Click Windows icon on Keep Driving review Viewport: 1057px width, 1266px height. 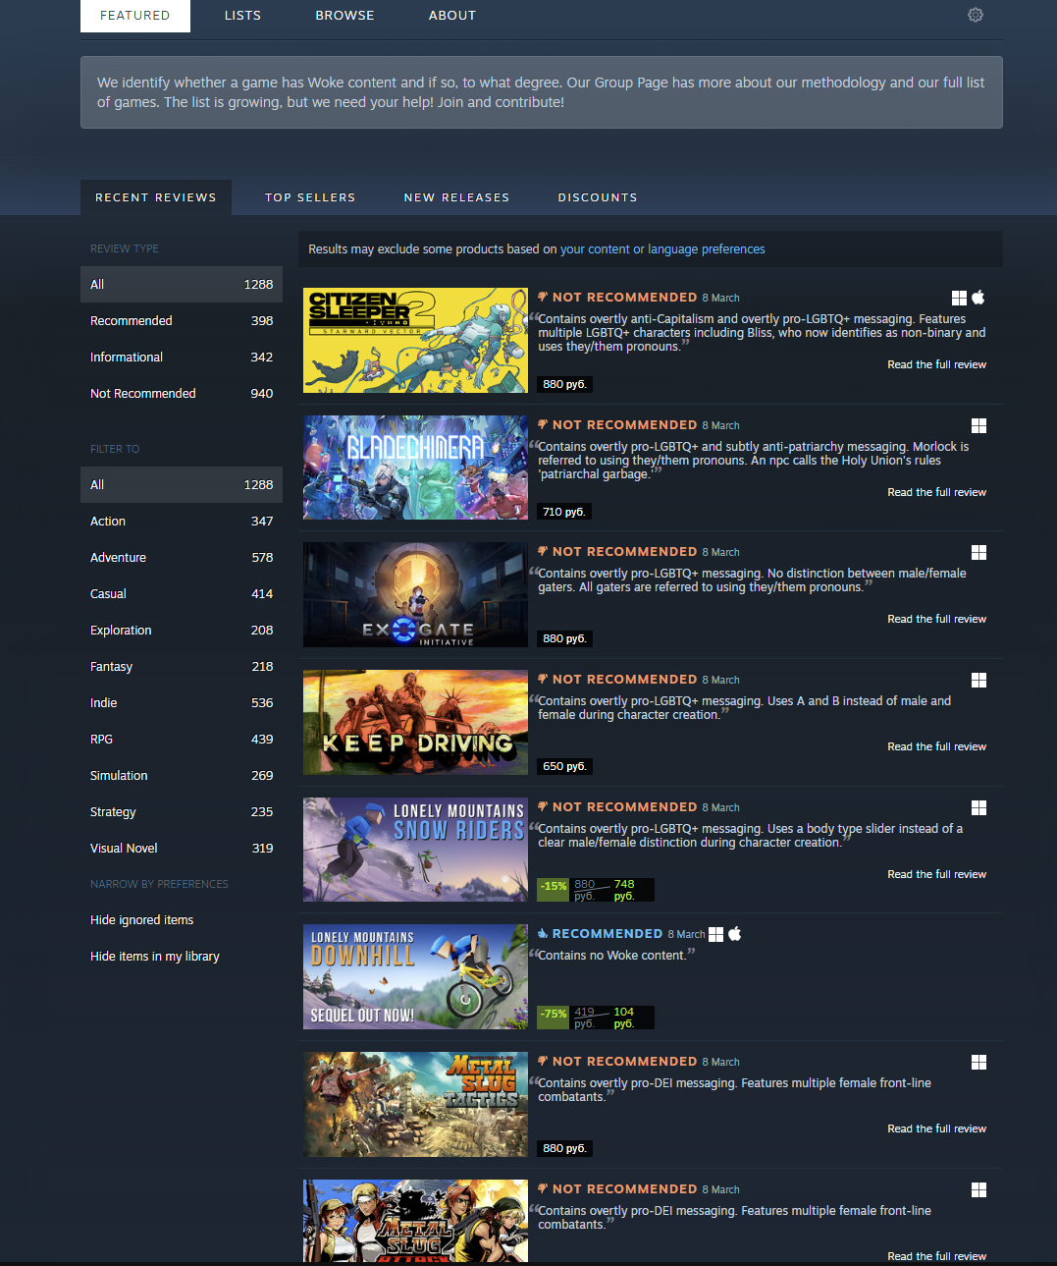pyautogui.click(x=978, y=680)
